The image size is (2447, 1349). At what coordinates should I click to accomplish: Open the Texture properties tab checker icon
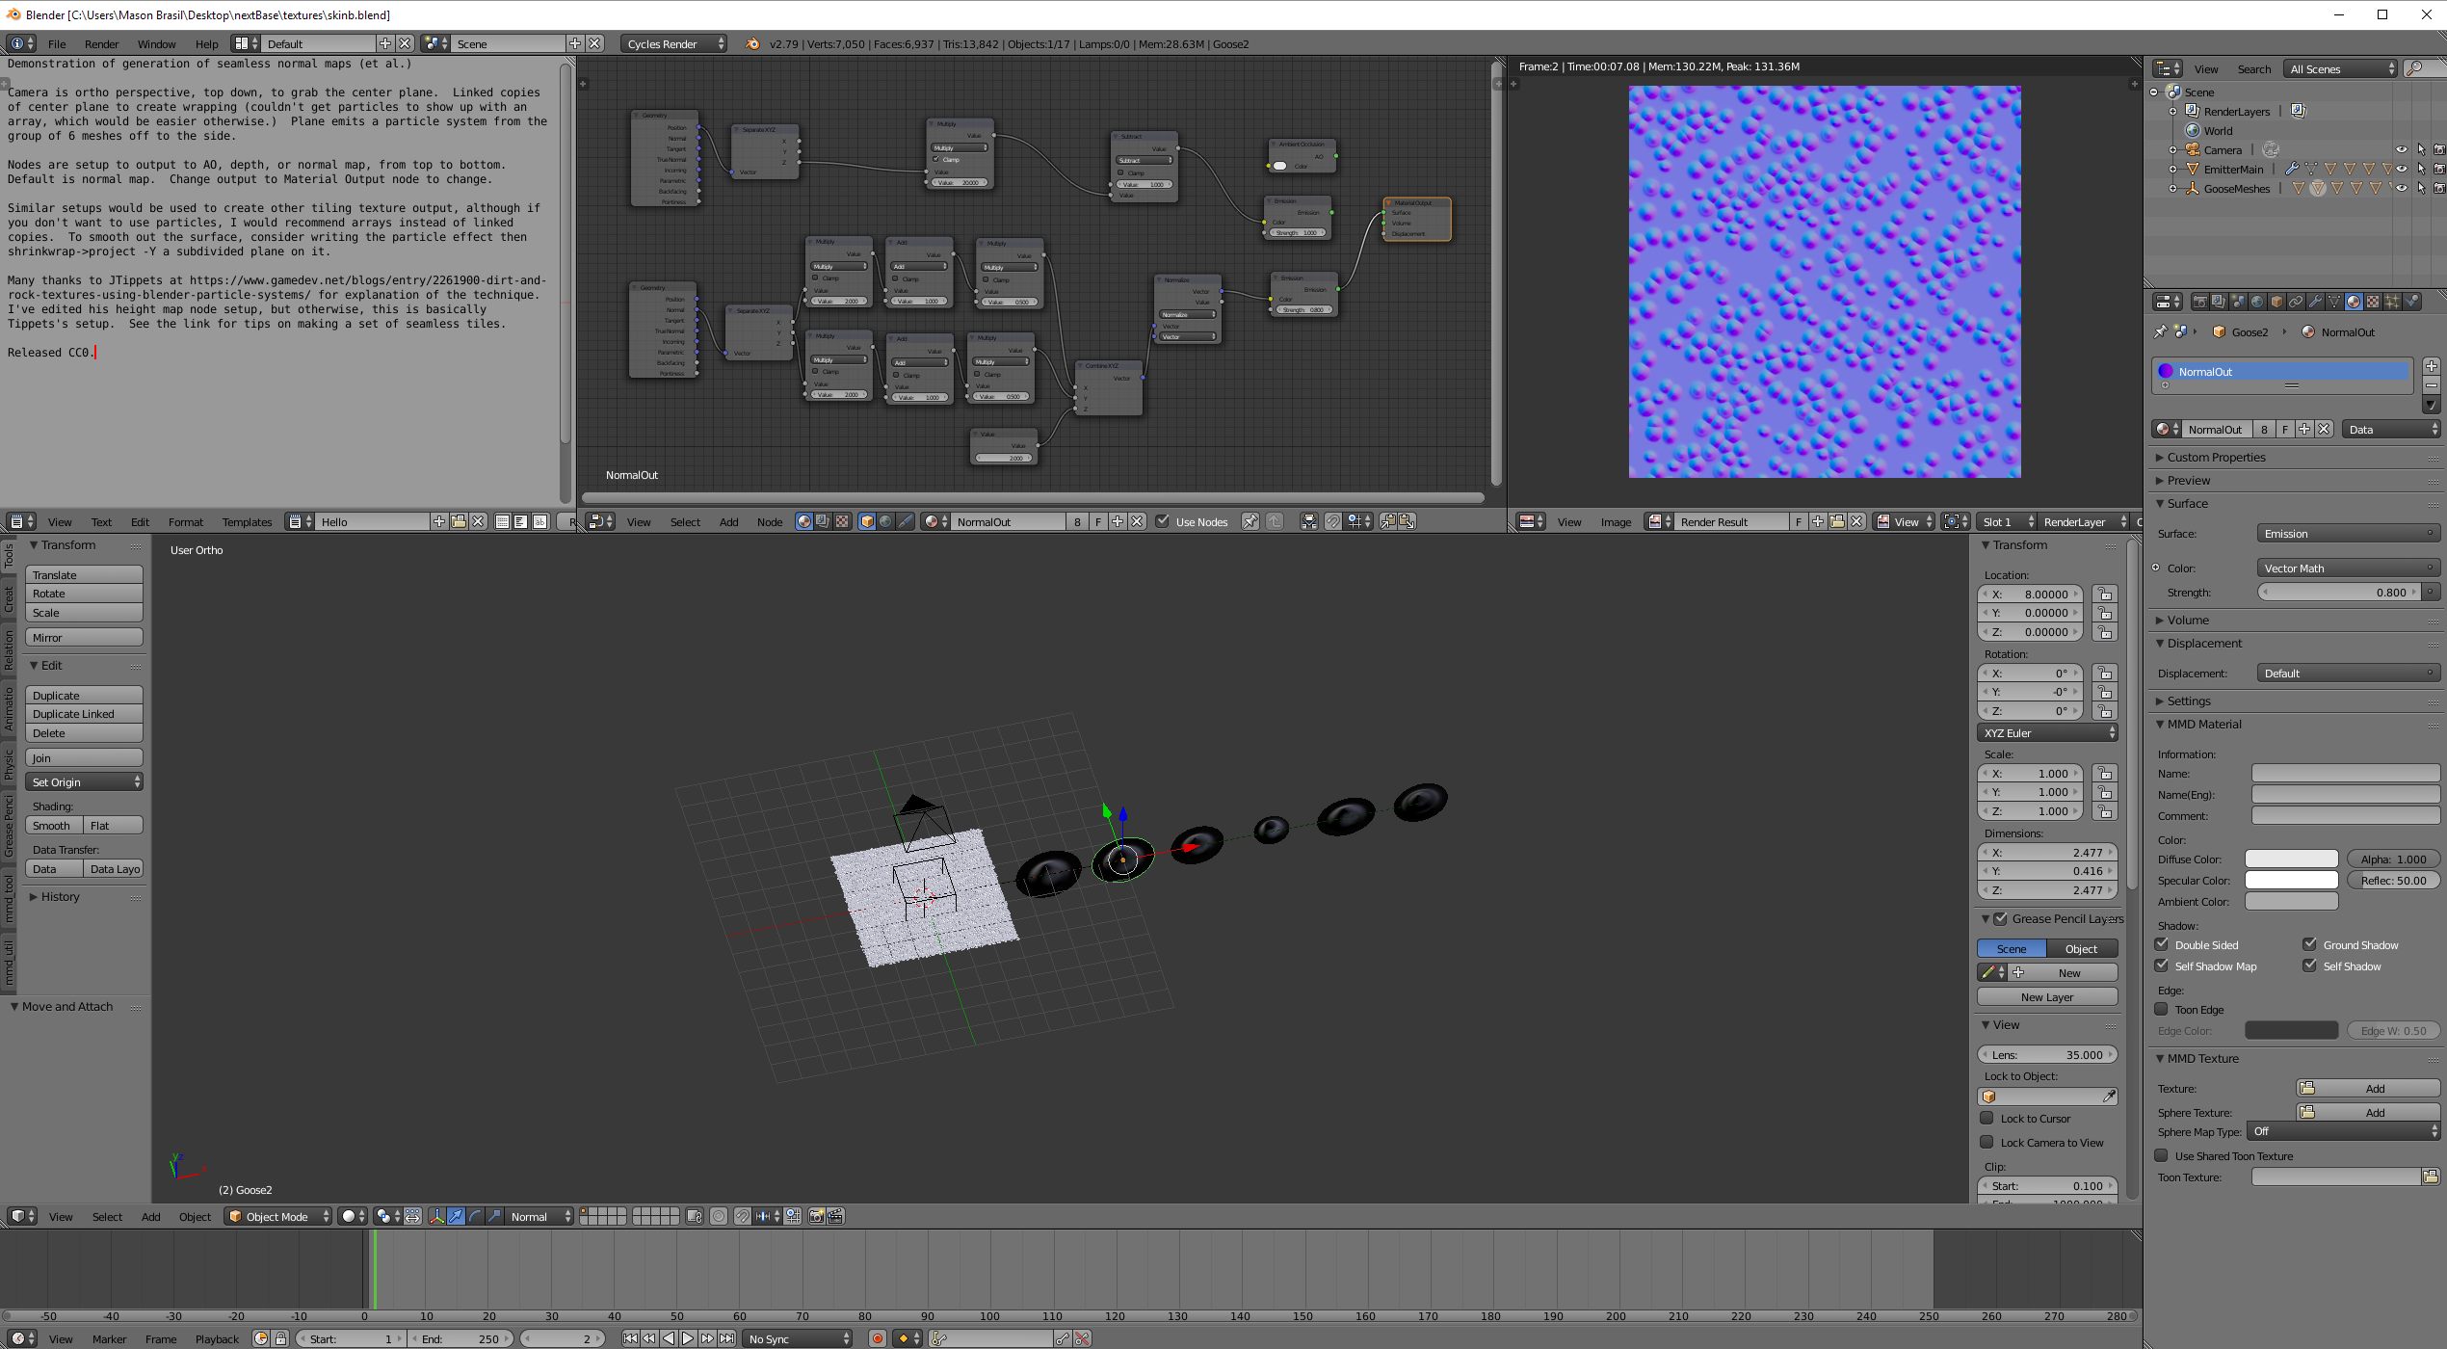2373,302
